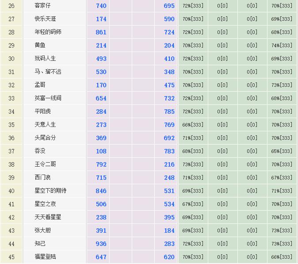Click row number 39 beside 西门浪
298x264 pixels.
[x=11, y=178]
